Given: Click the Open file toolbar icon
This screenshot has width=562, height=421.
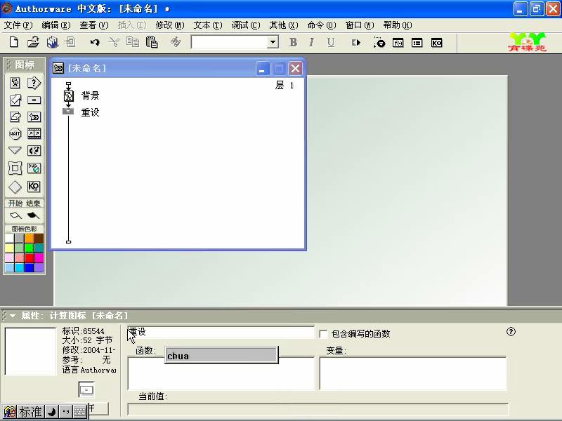Looking at the screenshot, I should tap(33, 42).
